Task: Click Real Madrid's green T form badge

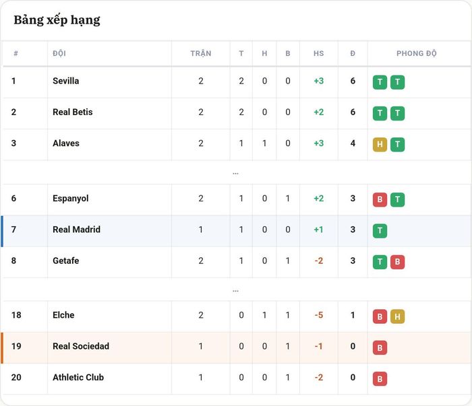Action: (x=380, y=231)
